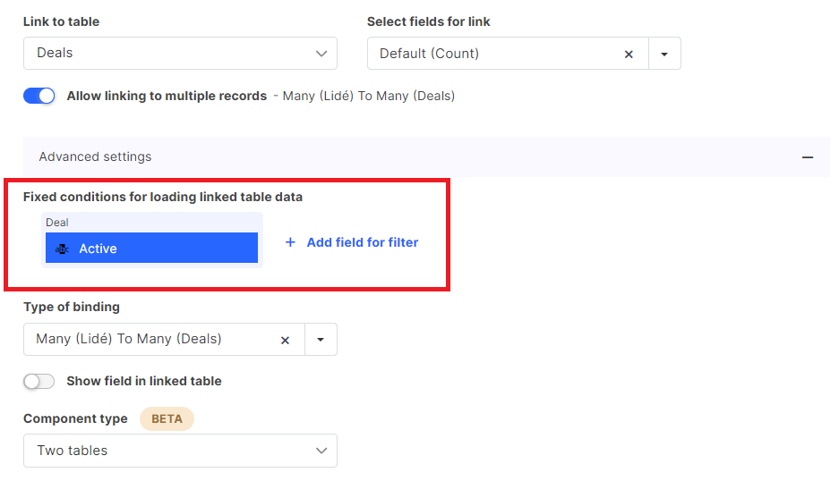Click the plus icon beside Add field
The height and width of the screenshot is (481, 839).
(290, 242)
